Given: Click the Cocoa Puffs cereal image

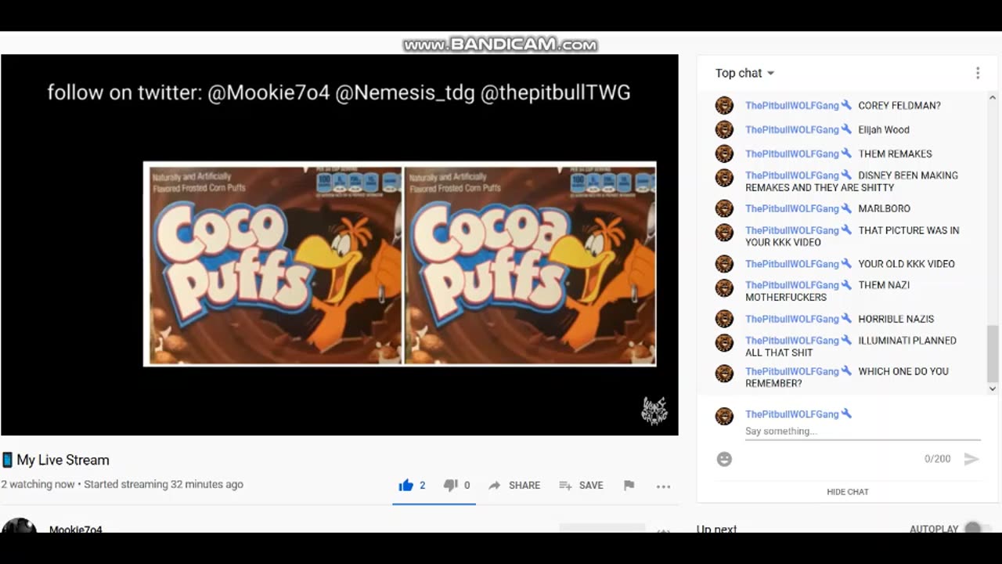Looking at the screenshot, I should click(530, 264).
